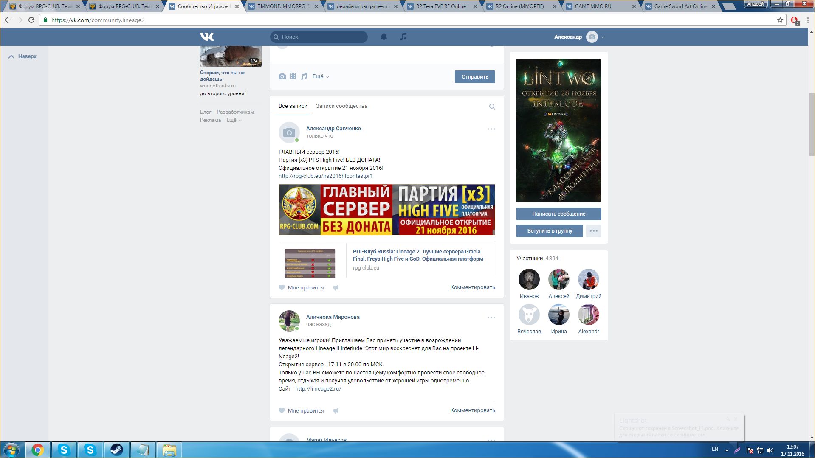Switch to R2 Tera EVE RF Online tab
This screenshot has height=458, width=815.
point(442,6)
